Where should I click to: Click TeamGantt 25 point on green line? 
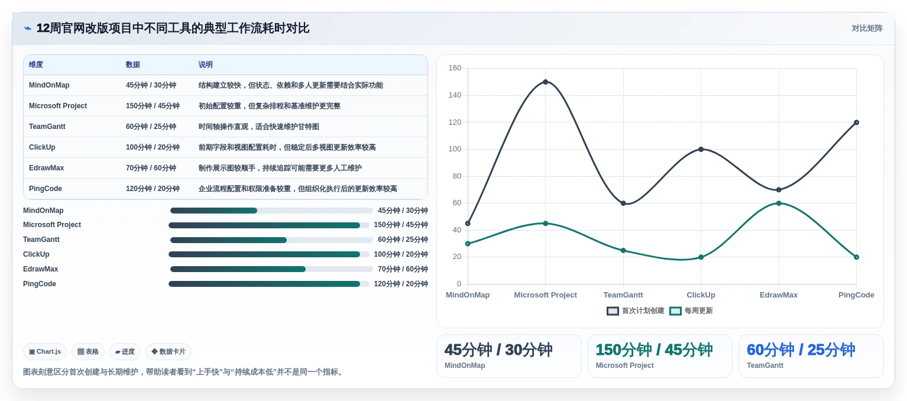pyautogui.click(x=623, y=250)
